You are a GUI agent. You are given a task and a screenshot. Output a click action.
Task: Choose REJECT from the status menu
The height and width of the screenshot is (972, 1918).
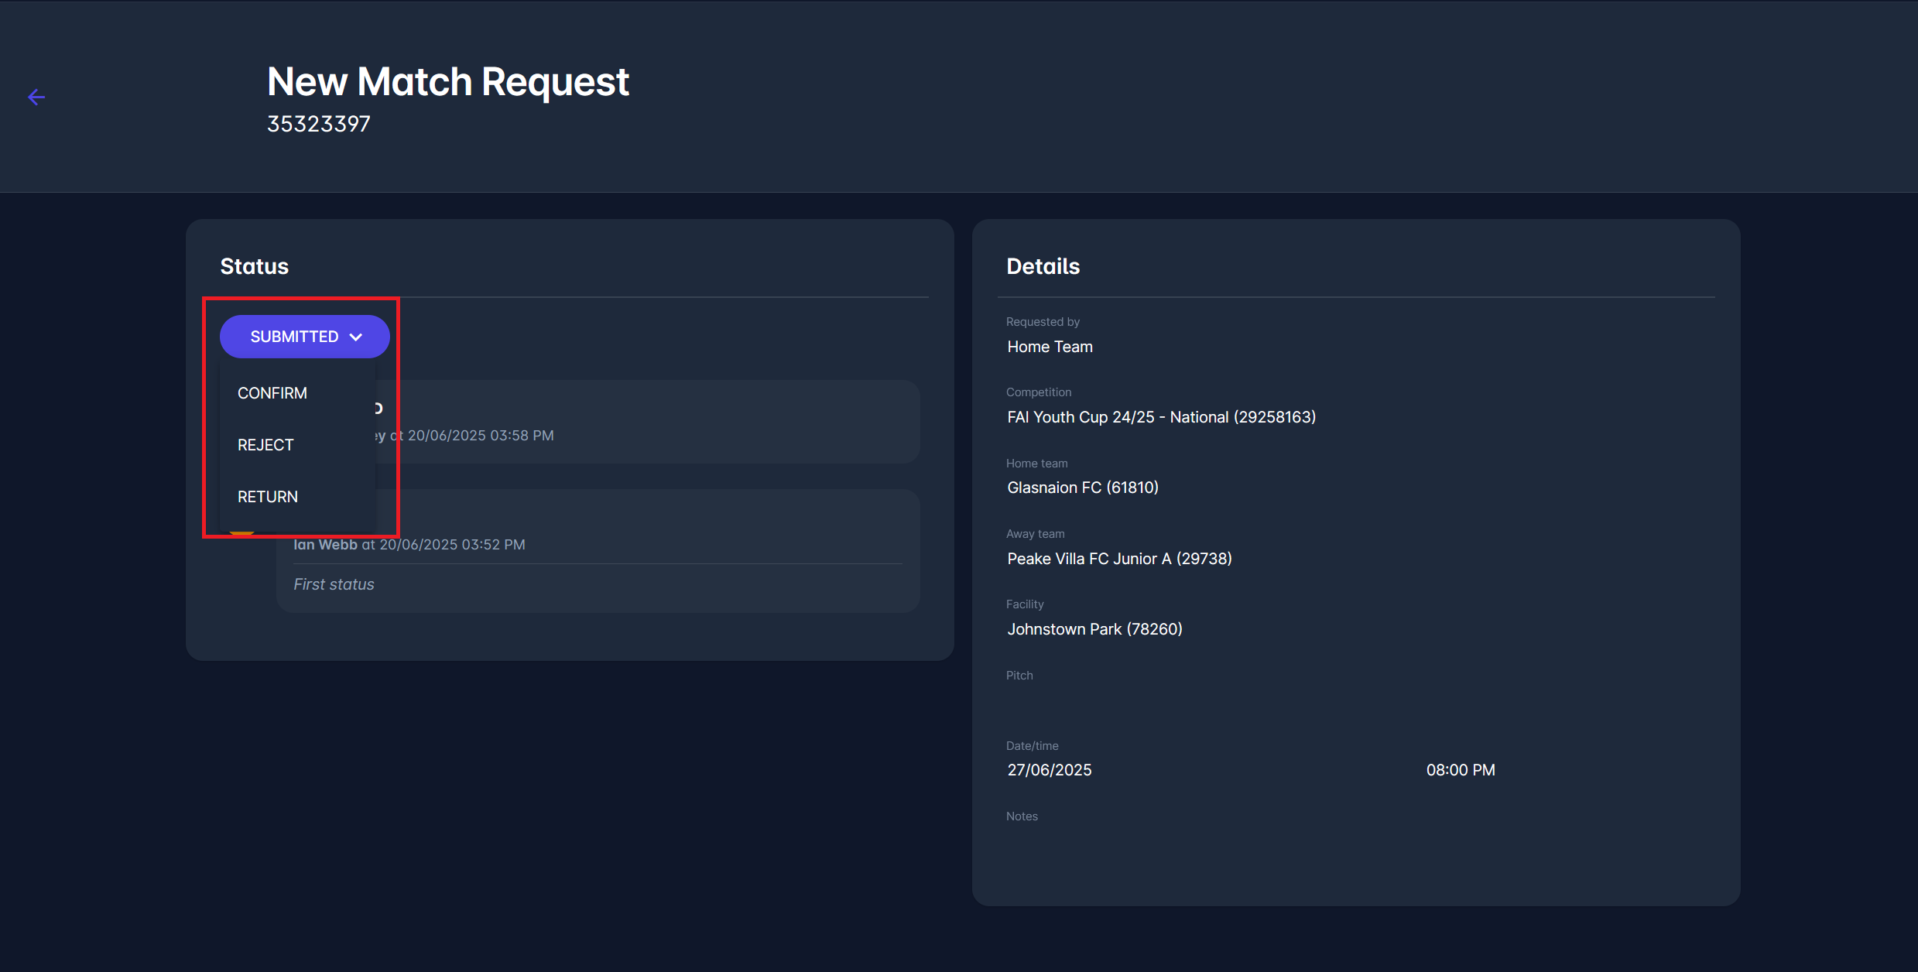click(265, 445)
